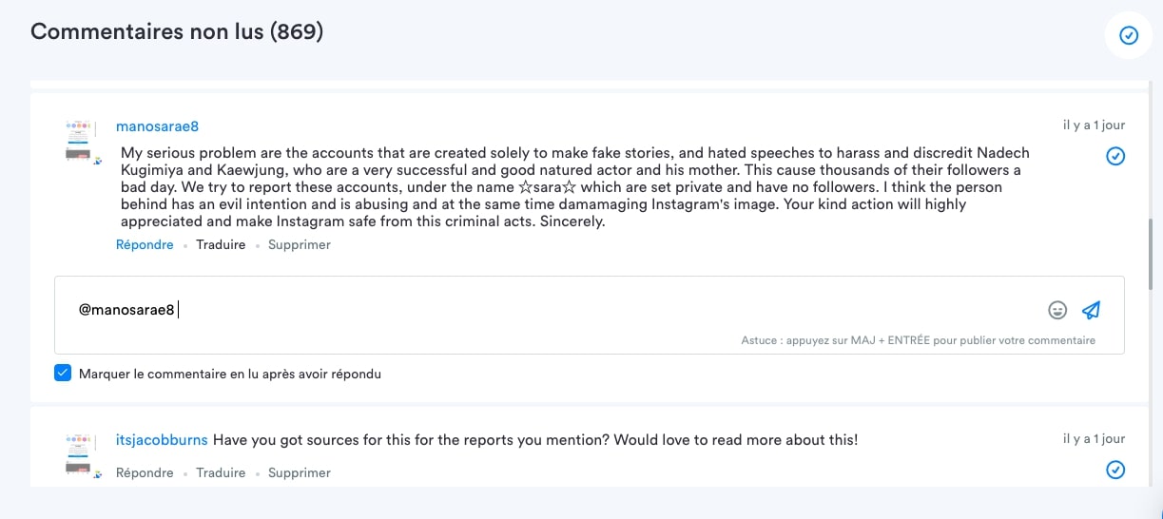This screenshot has width=1163, height=519.
Task: Uncheck Marquer le commentaire en lu checkbox
Action: (x=63, y=374)
